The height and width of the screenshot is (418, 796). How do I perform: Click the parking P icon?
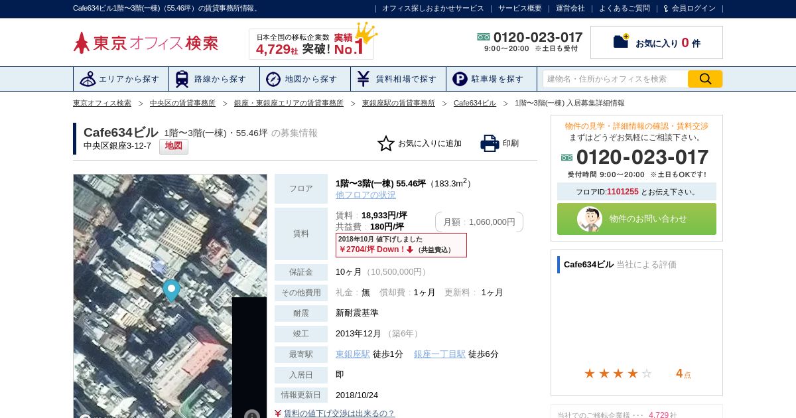click(460, 79)
